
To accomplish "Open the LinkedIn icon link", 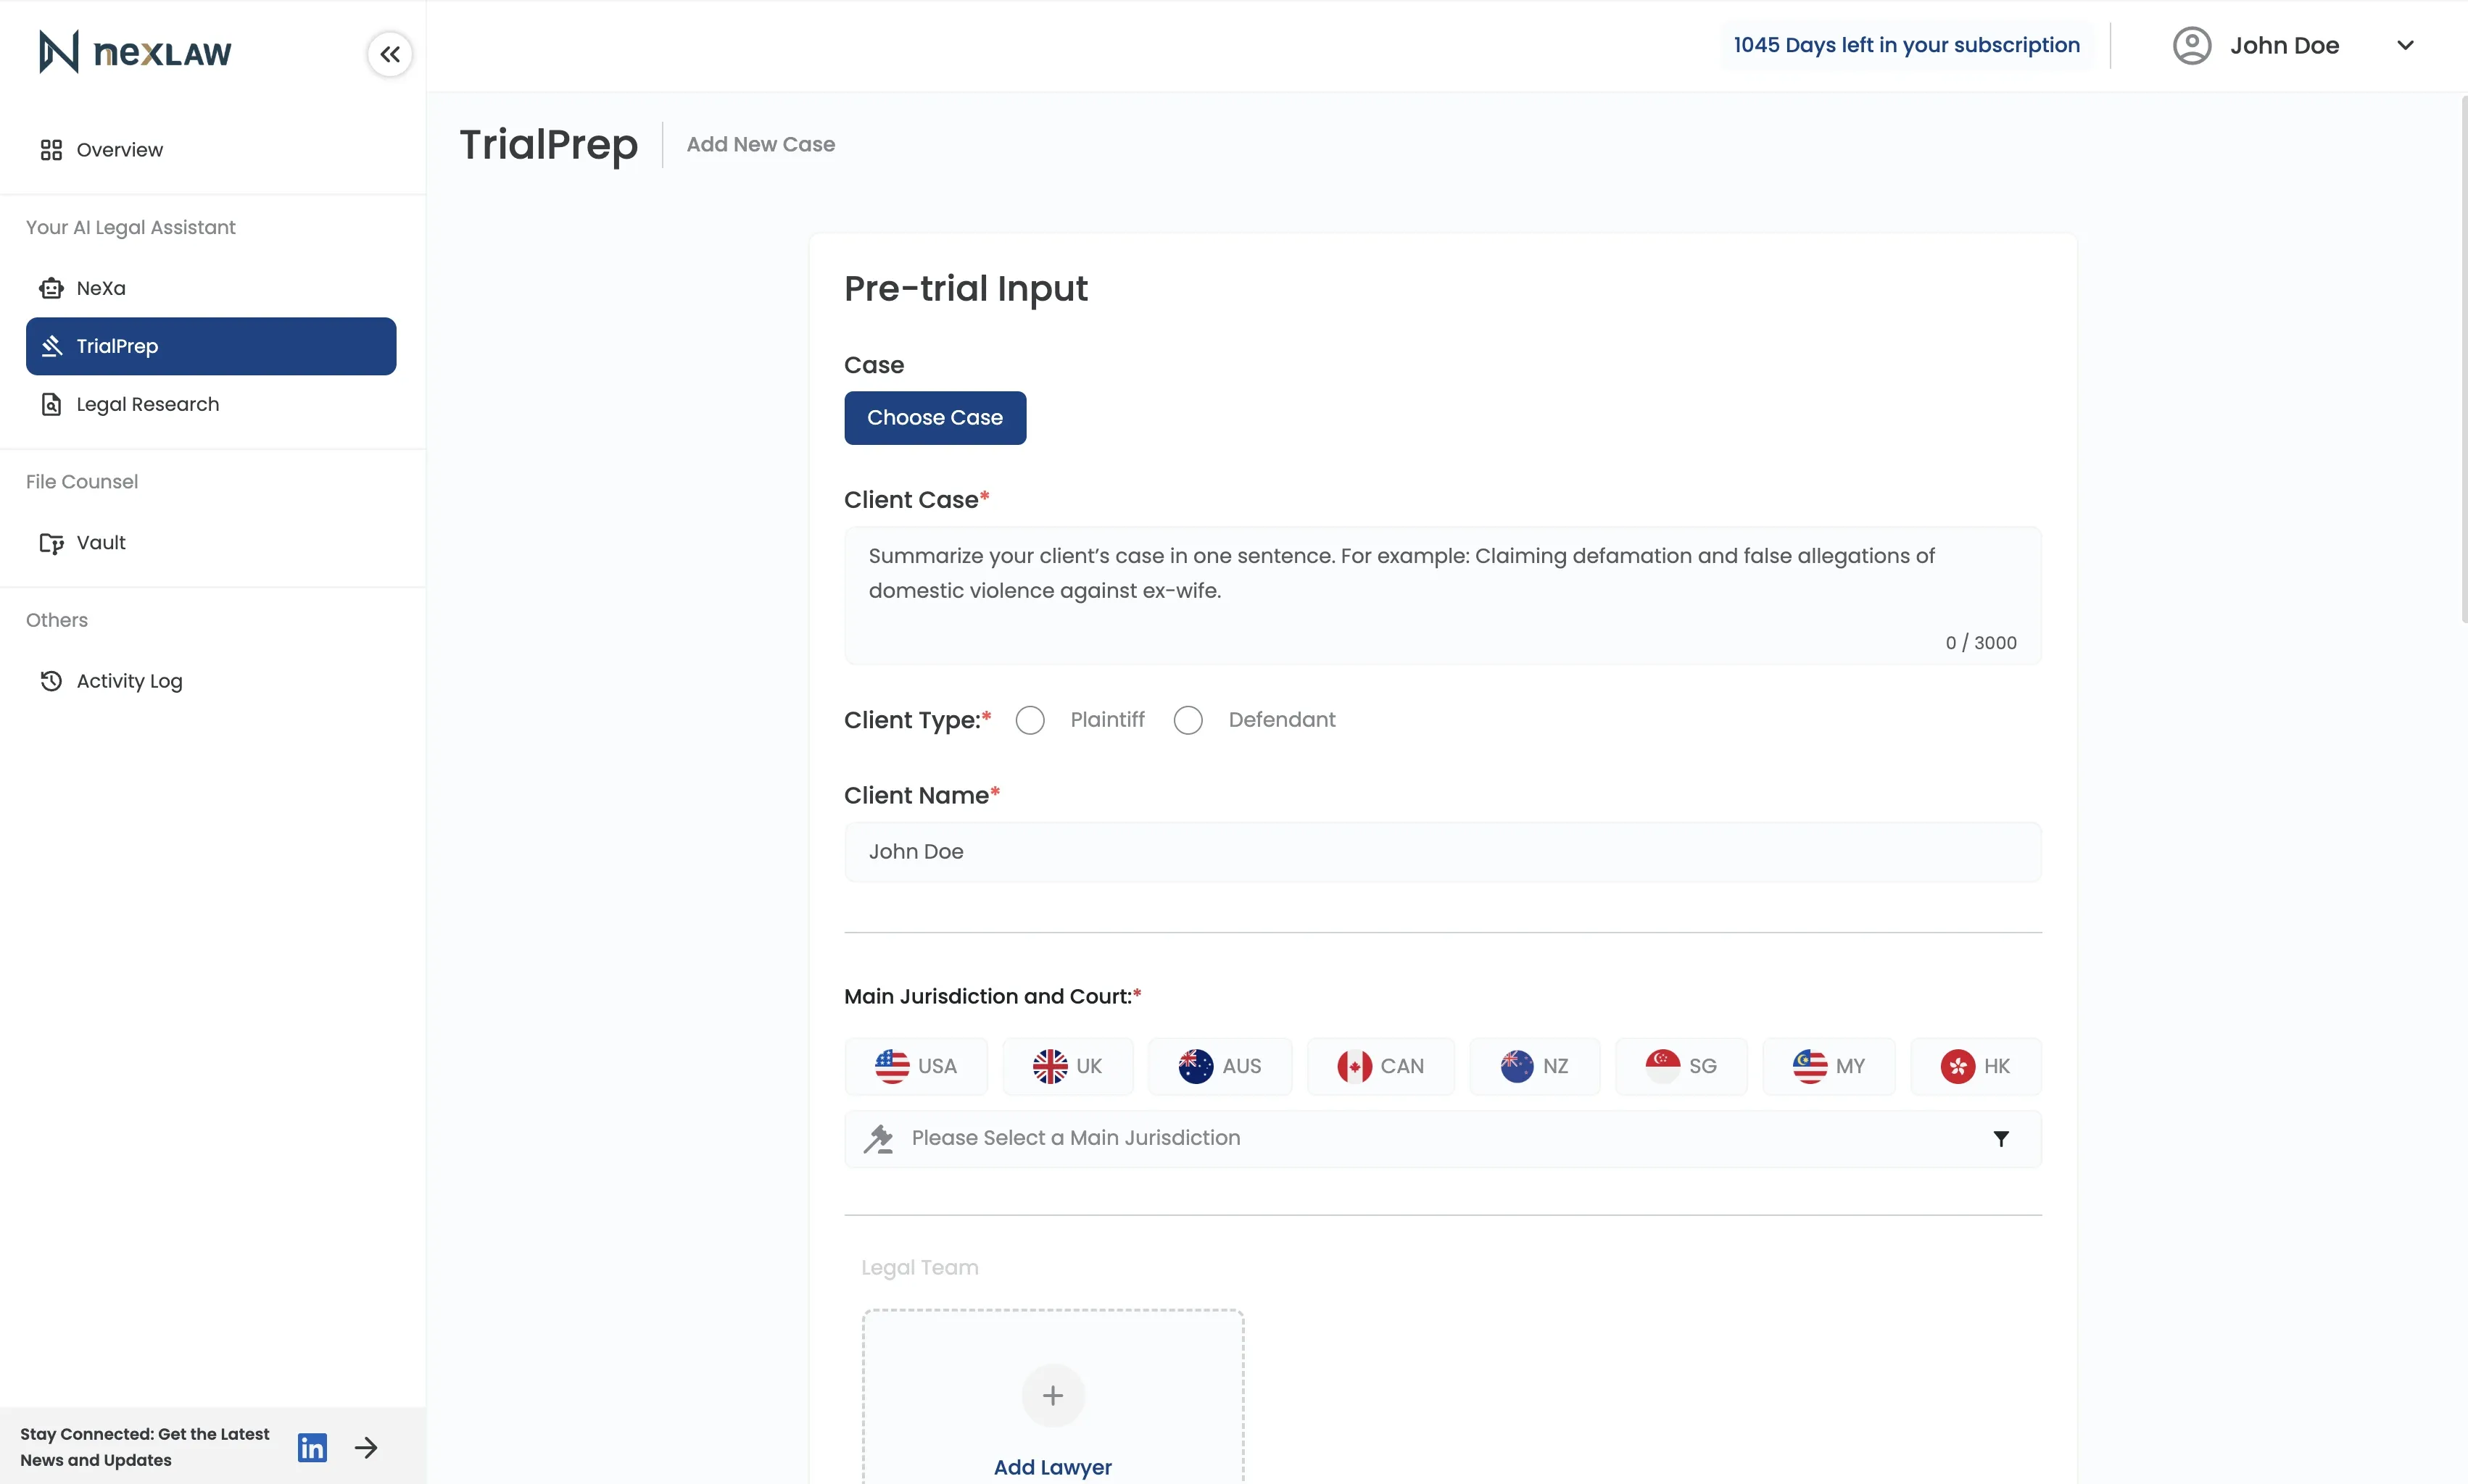I will coord(312,1447).
